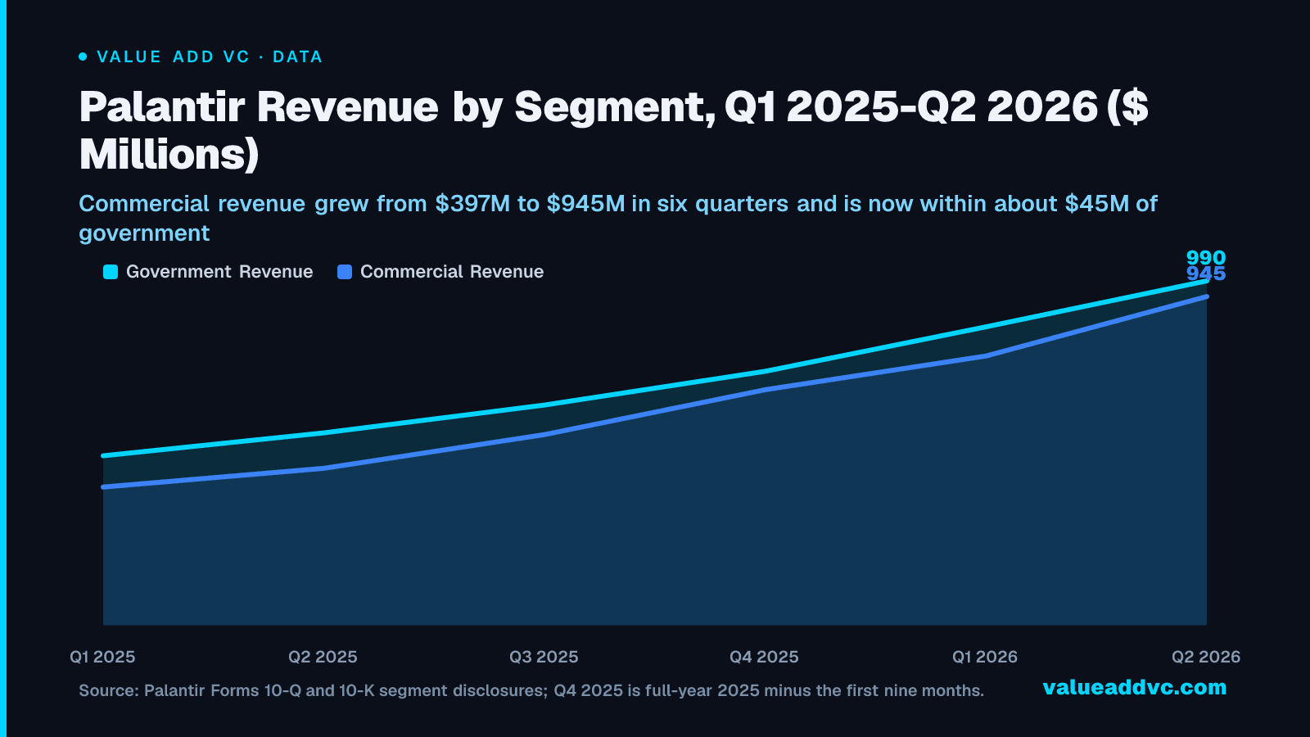Click the Q2 2026 axis label

pyautogui.click(x=1206, y=657)
